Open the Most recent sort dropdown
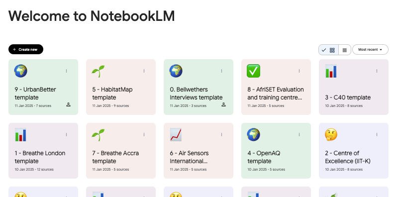397x197 pixels. 370,50
